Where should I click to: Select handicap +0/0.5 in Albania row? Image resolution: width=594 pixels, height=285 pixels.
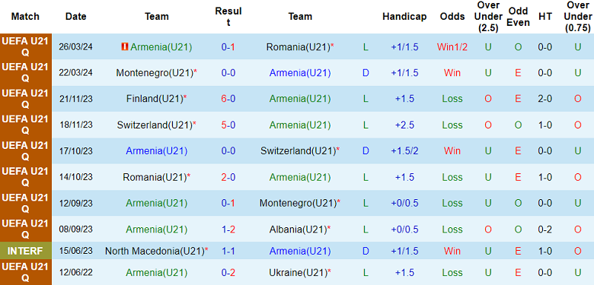(404, 230)
